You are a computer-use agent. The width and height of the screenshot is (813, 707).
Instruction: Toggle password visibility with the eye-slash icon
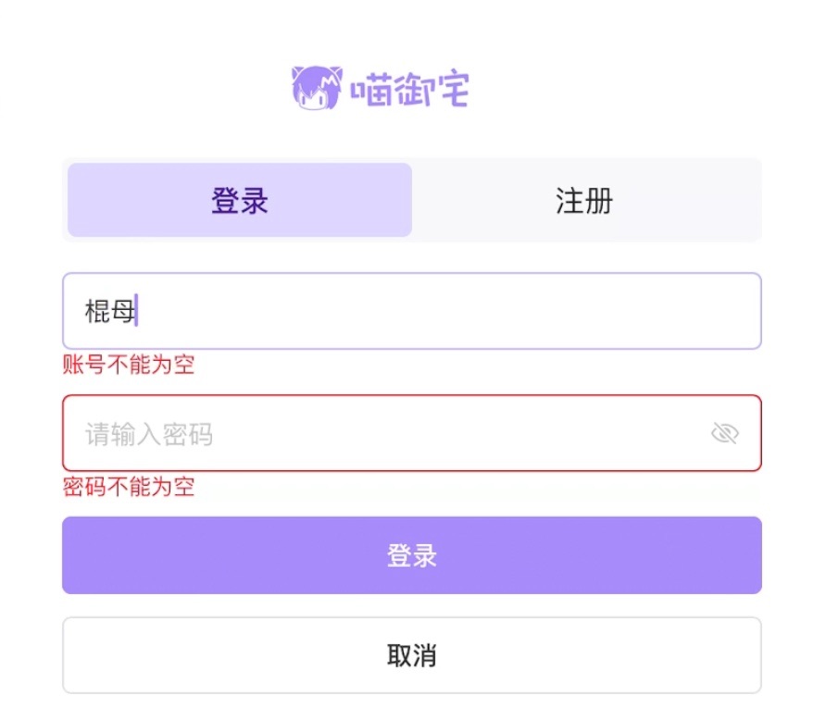tap(724, 433)
